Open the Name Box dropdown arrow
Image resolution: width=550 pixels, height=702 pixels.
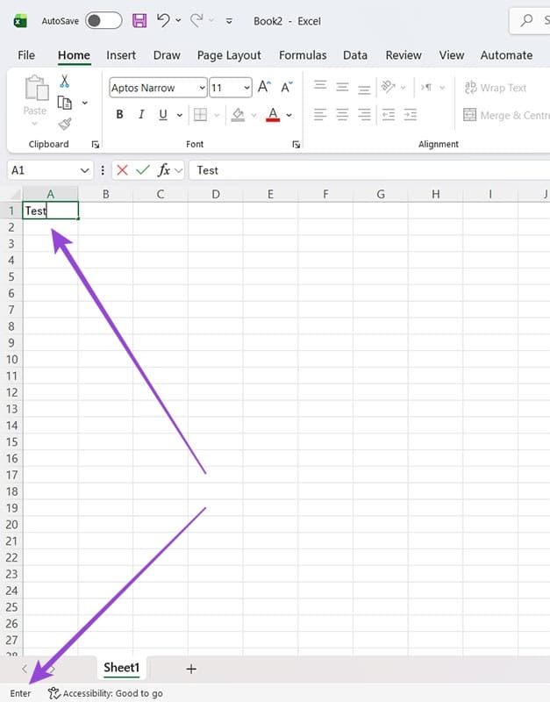(x=85, y=170)
